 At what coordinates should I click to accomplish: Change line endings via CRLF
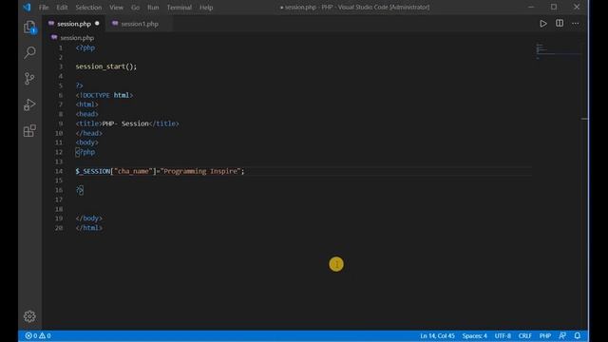525,335
